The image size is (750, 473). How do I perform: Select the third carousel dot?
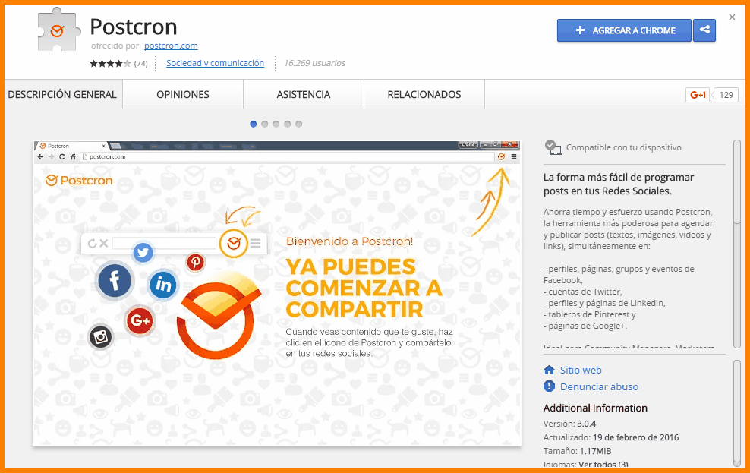pyautogui.click(x=276, y=124)
